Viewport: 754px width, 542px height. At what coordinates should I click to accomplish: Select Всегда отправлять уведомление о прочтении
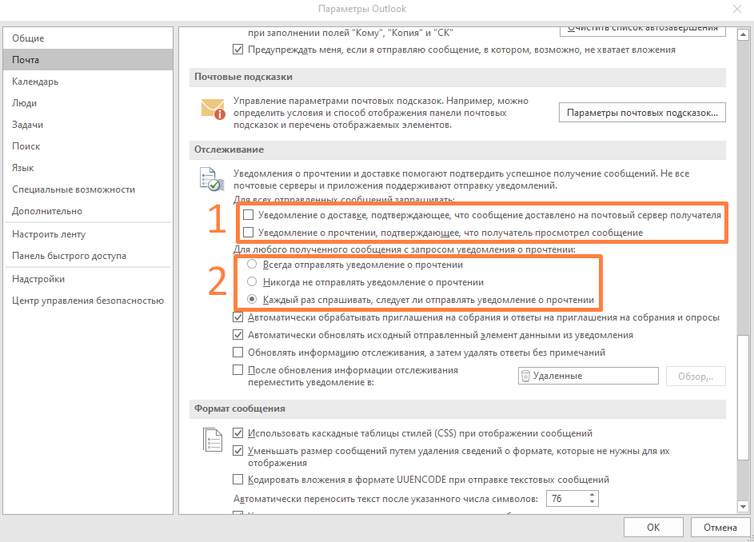tap(252, 264)
